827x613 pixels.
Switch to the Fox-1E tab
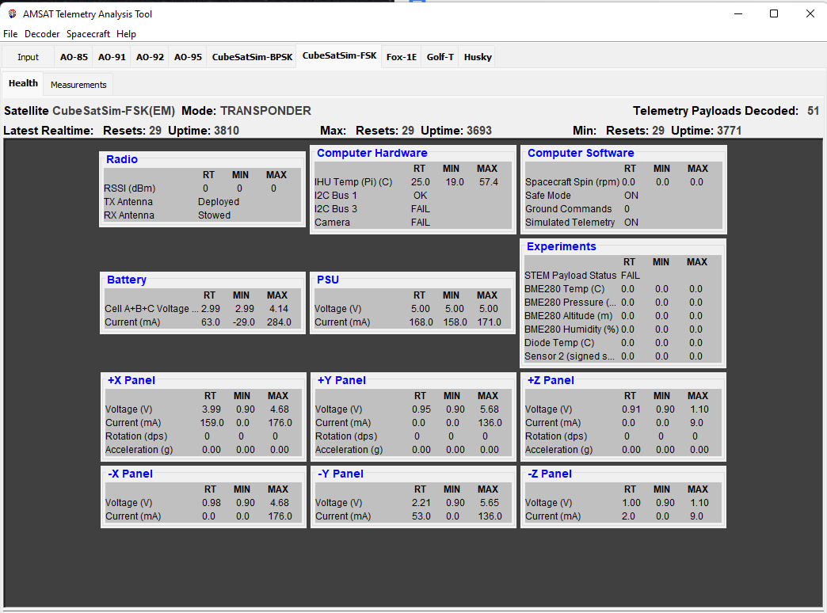coord(402,57)
